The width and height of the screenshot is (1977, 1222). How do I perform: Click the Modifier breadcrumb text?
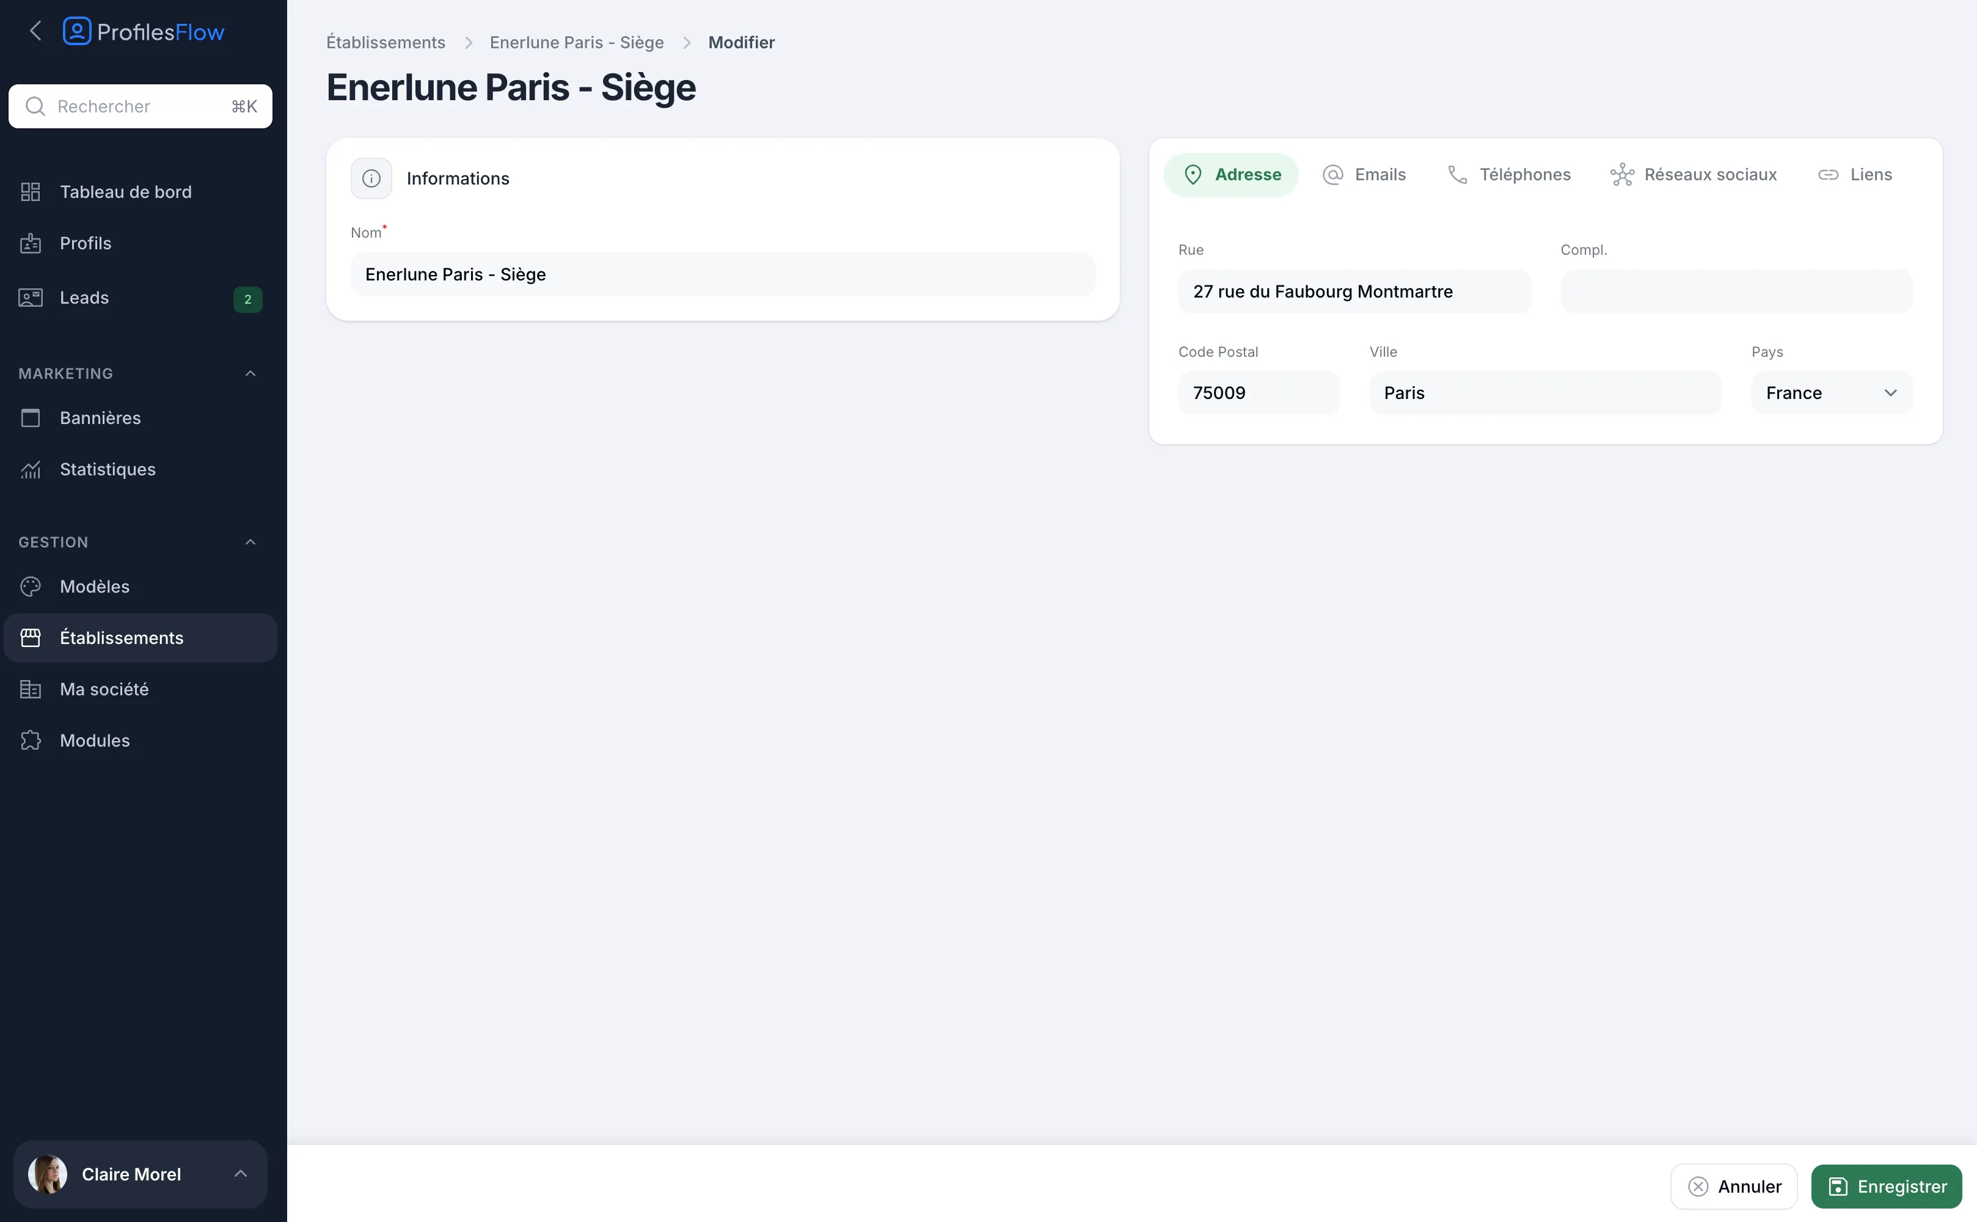pyautogui.click(x=742, y=42)
